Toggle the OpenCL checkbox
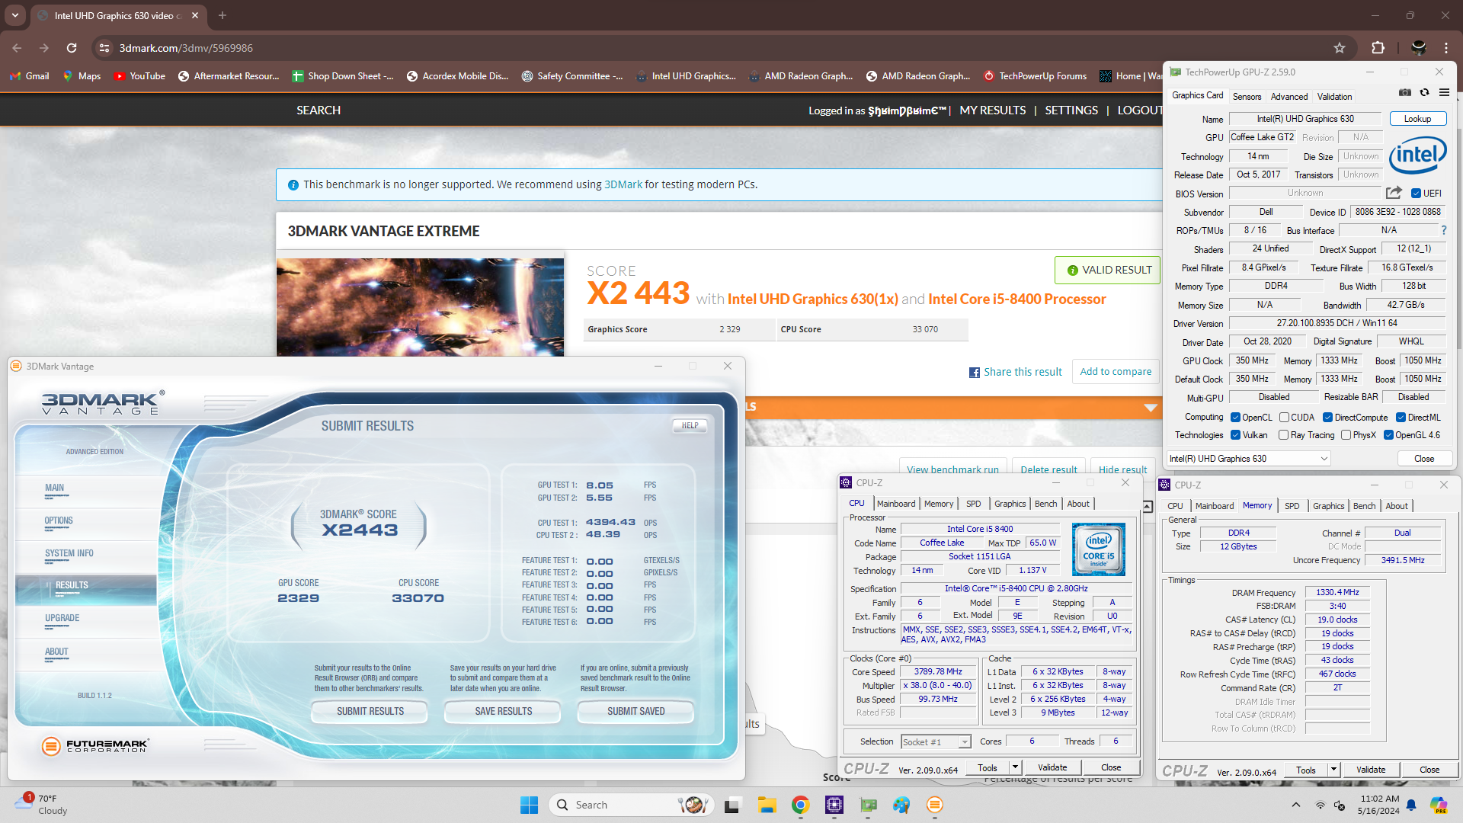This screenshot has height=823, width=1463. tap(1235, 418)
